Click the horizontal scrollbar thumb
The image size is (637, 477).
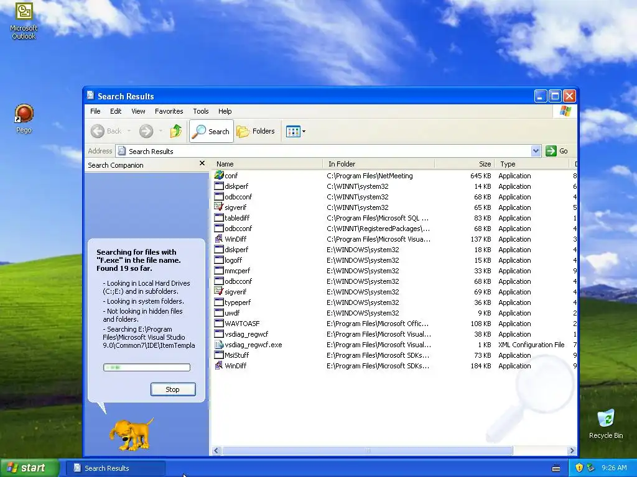(x=367, y=451)
